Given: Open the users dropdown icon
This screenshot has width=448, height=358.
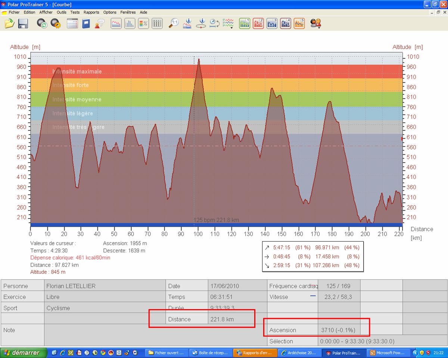Looking at the screenshot, I should click(x=316, y=23).
